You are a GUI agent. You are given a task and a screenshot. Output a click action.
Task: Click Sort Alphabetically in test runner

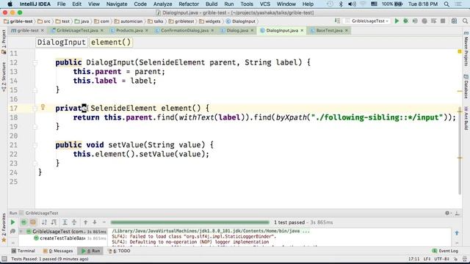click(x=44, y=222)
